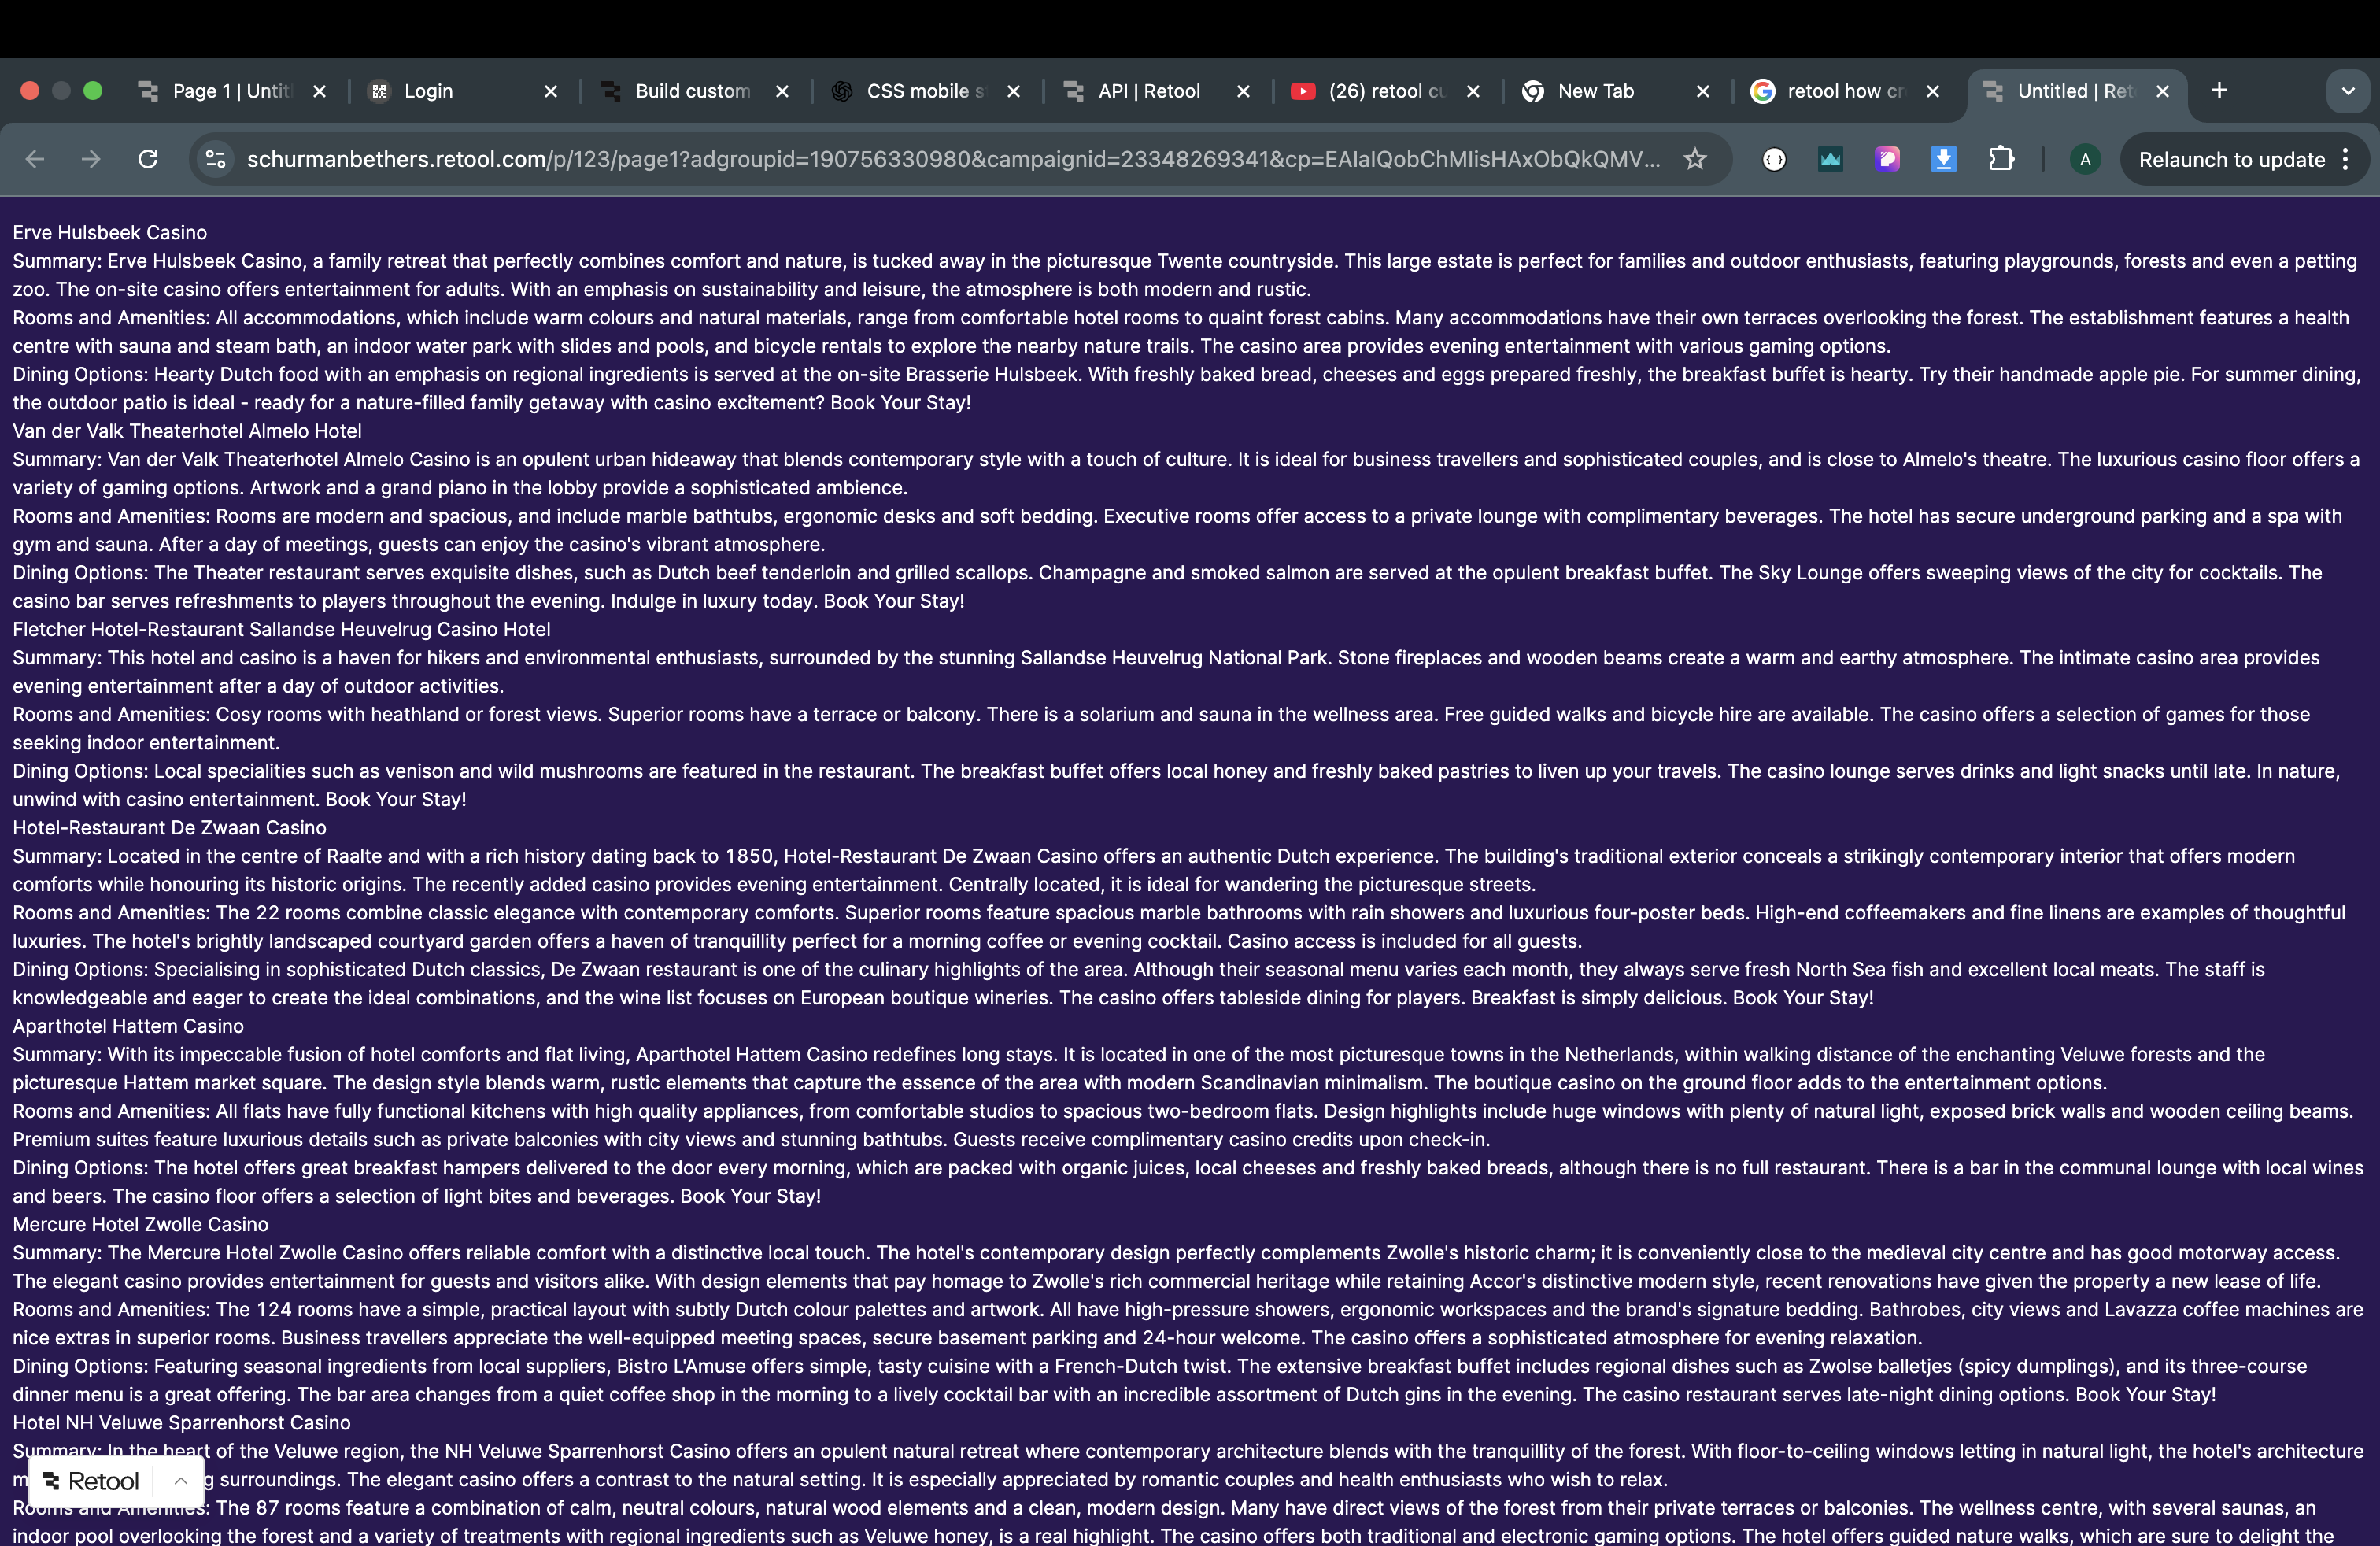
Task: Switch to the YouTube retool tab
Action: click(1385, 91)
